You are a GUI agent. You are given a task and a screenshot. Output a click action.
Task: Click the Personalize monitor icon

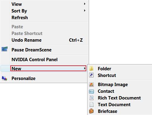pyautogui.click(x=5, y=78)
